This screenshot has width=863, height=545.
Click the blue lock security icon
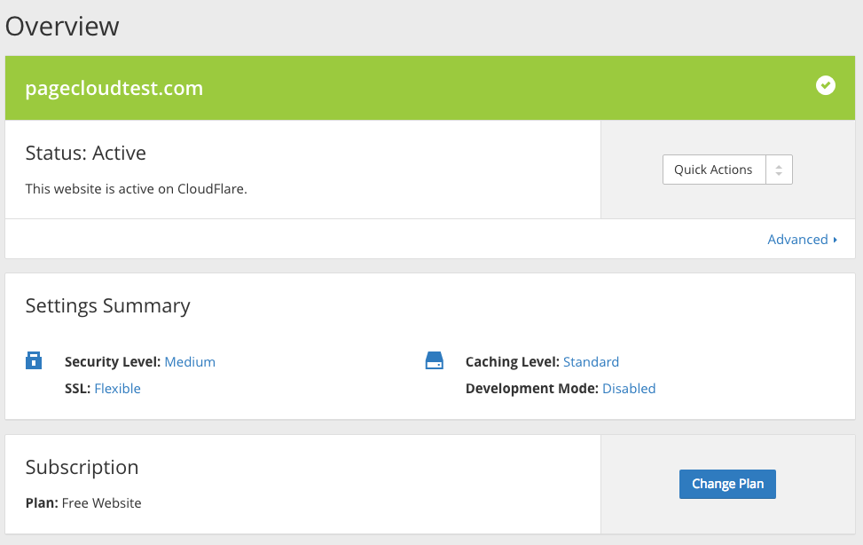[34, 360]
